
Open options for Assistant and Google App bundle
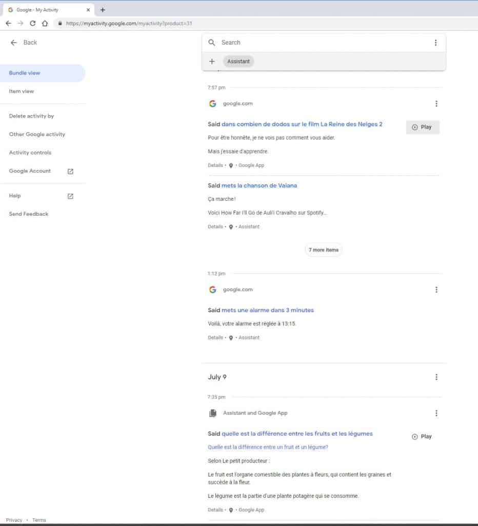pyautogui.click(x=436, y=413)
